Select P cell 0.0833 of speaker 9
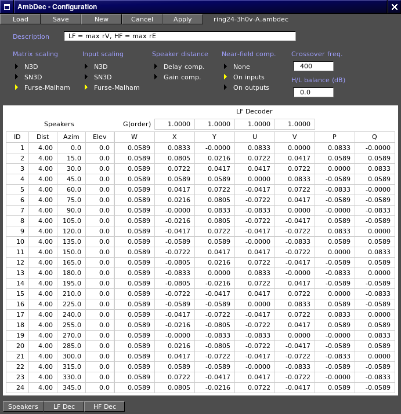 tap(335, 231)
